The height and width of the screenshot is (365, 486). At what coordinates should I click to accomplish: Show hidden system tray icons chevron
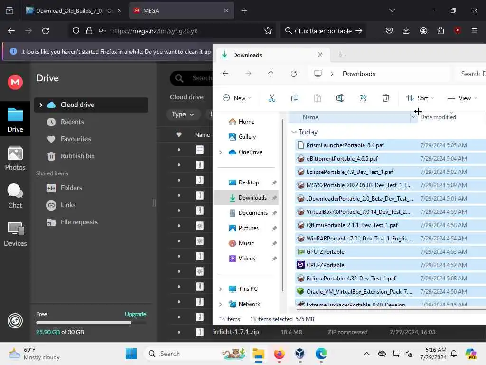pyautogui.click(x=367, y=354)
